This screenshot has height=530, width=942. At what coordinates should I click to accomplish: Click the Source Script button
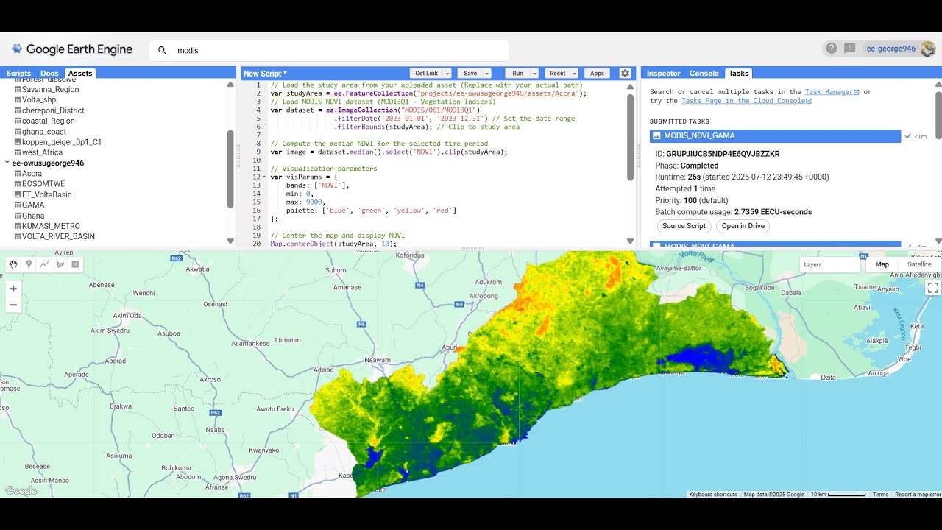tap(684, 226)
